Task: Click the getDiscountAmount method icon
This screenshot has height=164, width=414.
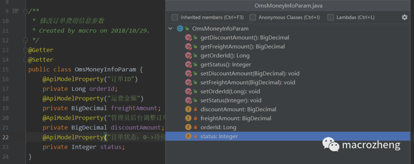Action: (x=188, y=38)
